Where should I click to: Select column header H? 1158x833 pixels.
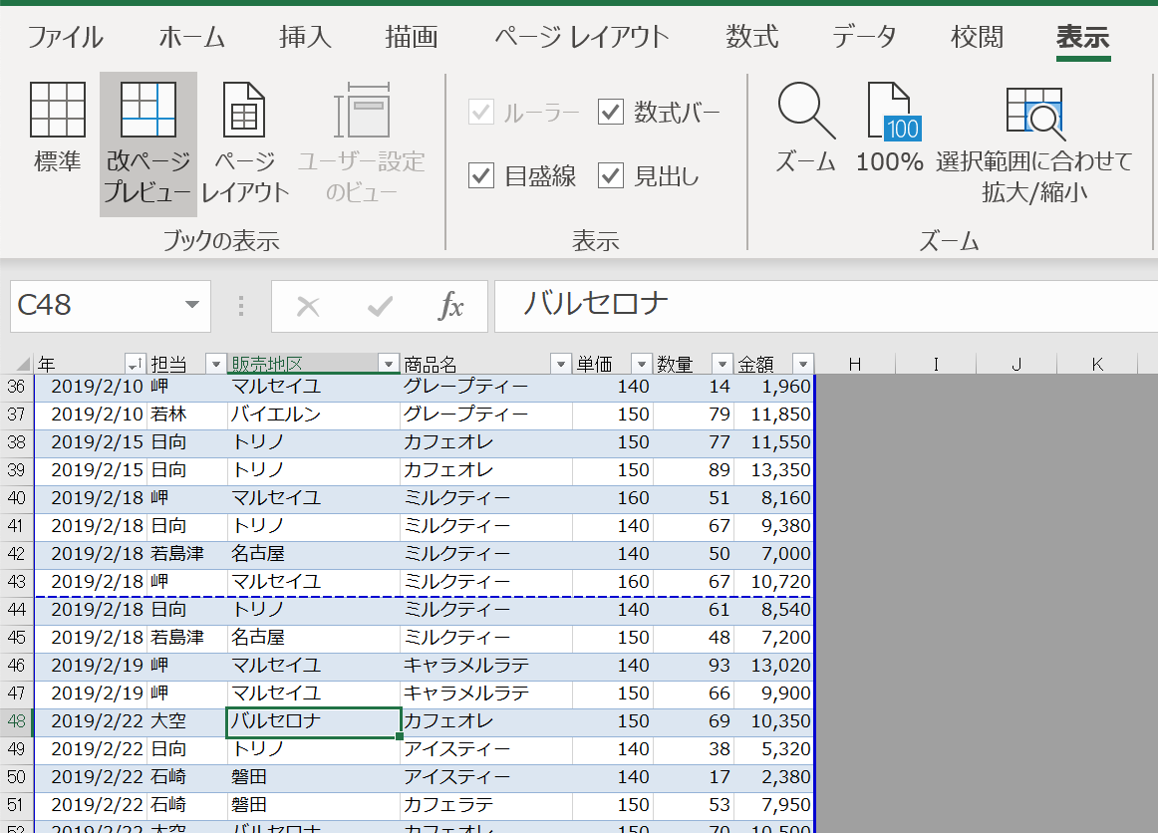click(855, 364)
